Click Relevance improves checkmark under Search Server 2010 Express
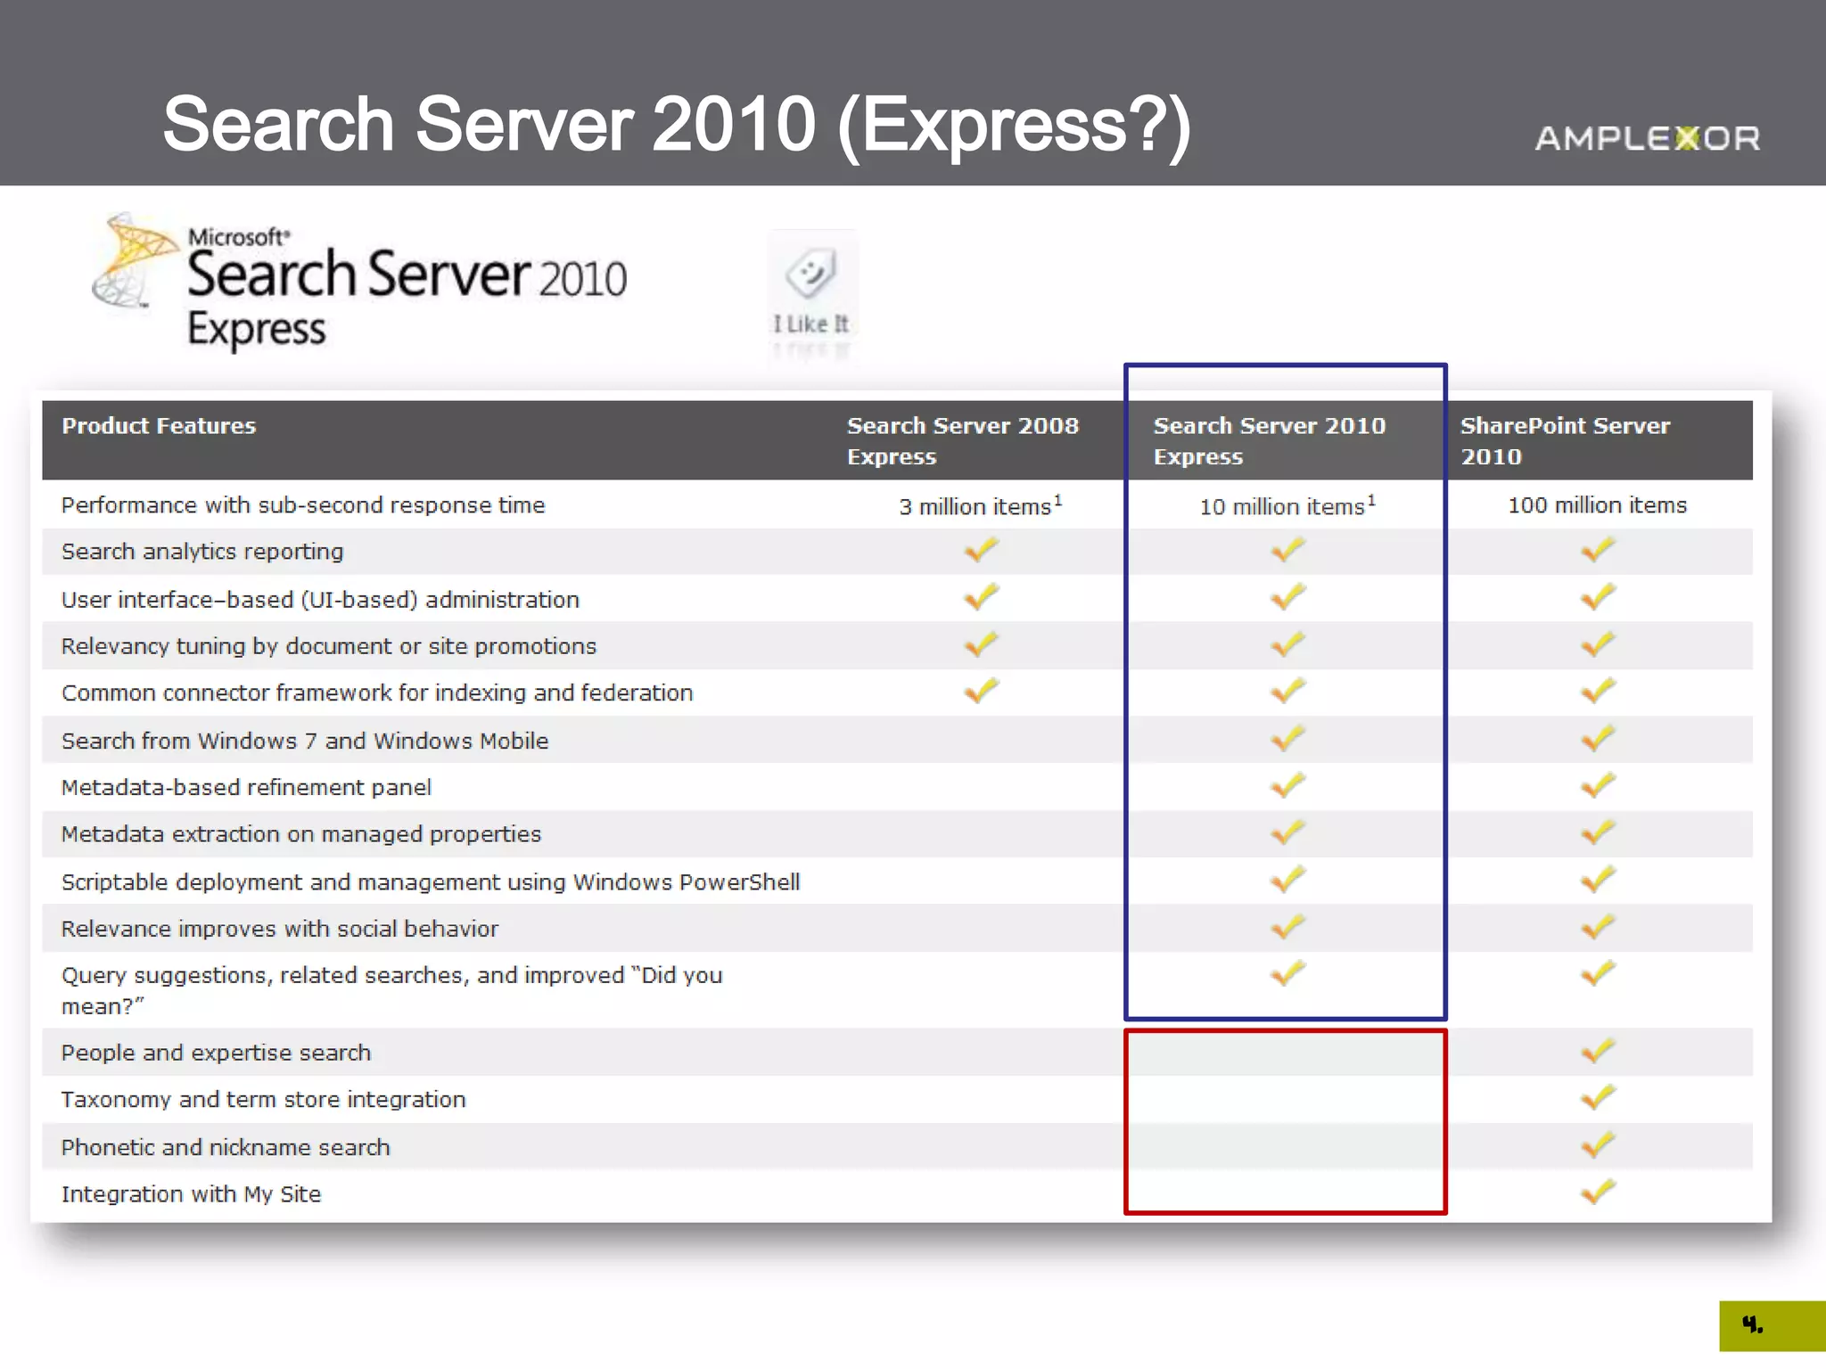 [x=1288, y=927]
